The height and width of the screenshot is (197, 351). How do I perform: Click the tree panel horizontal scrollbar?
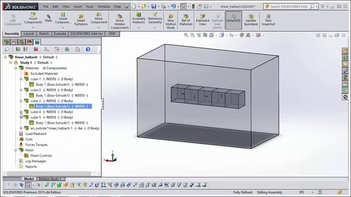pos(49,173)
